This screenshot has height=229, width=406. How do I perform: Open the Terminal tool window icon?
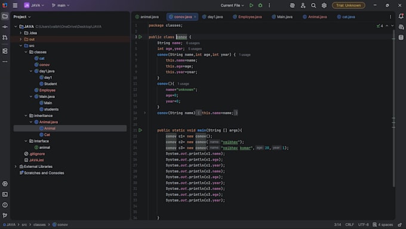5,194
